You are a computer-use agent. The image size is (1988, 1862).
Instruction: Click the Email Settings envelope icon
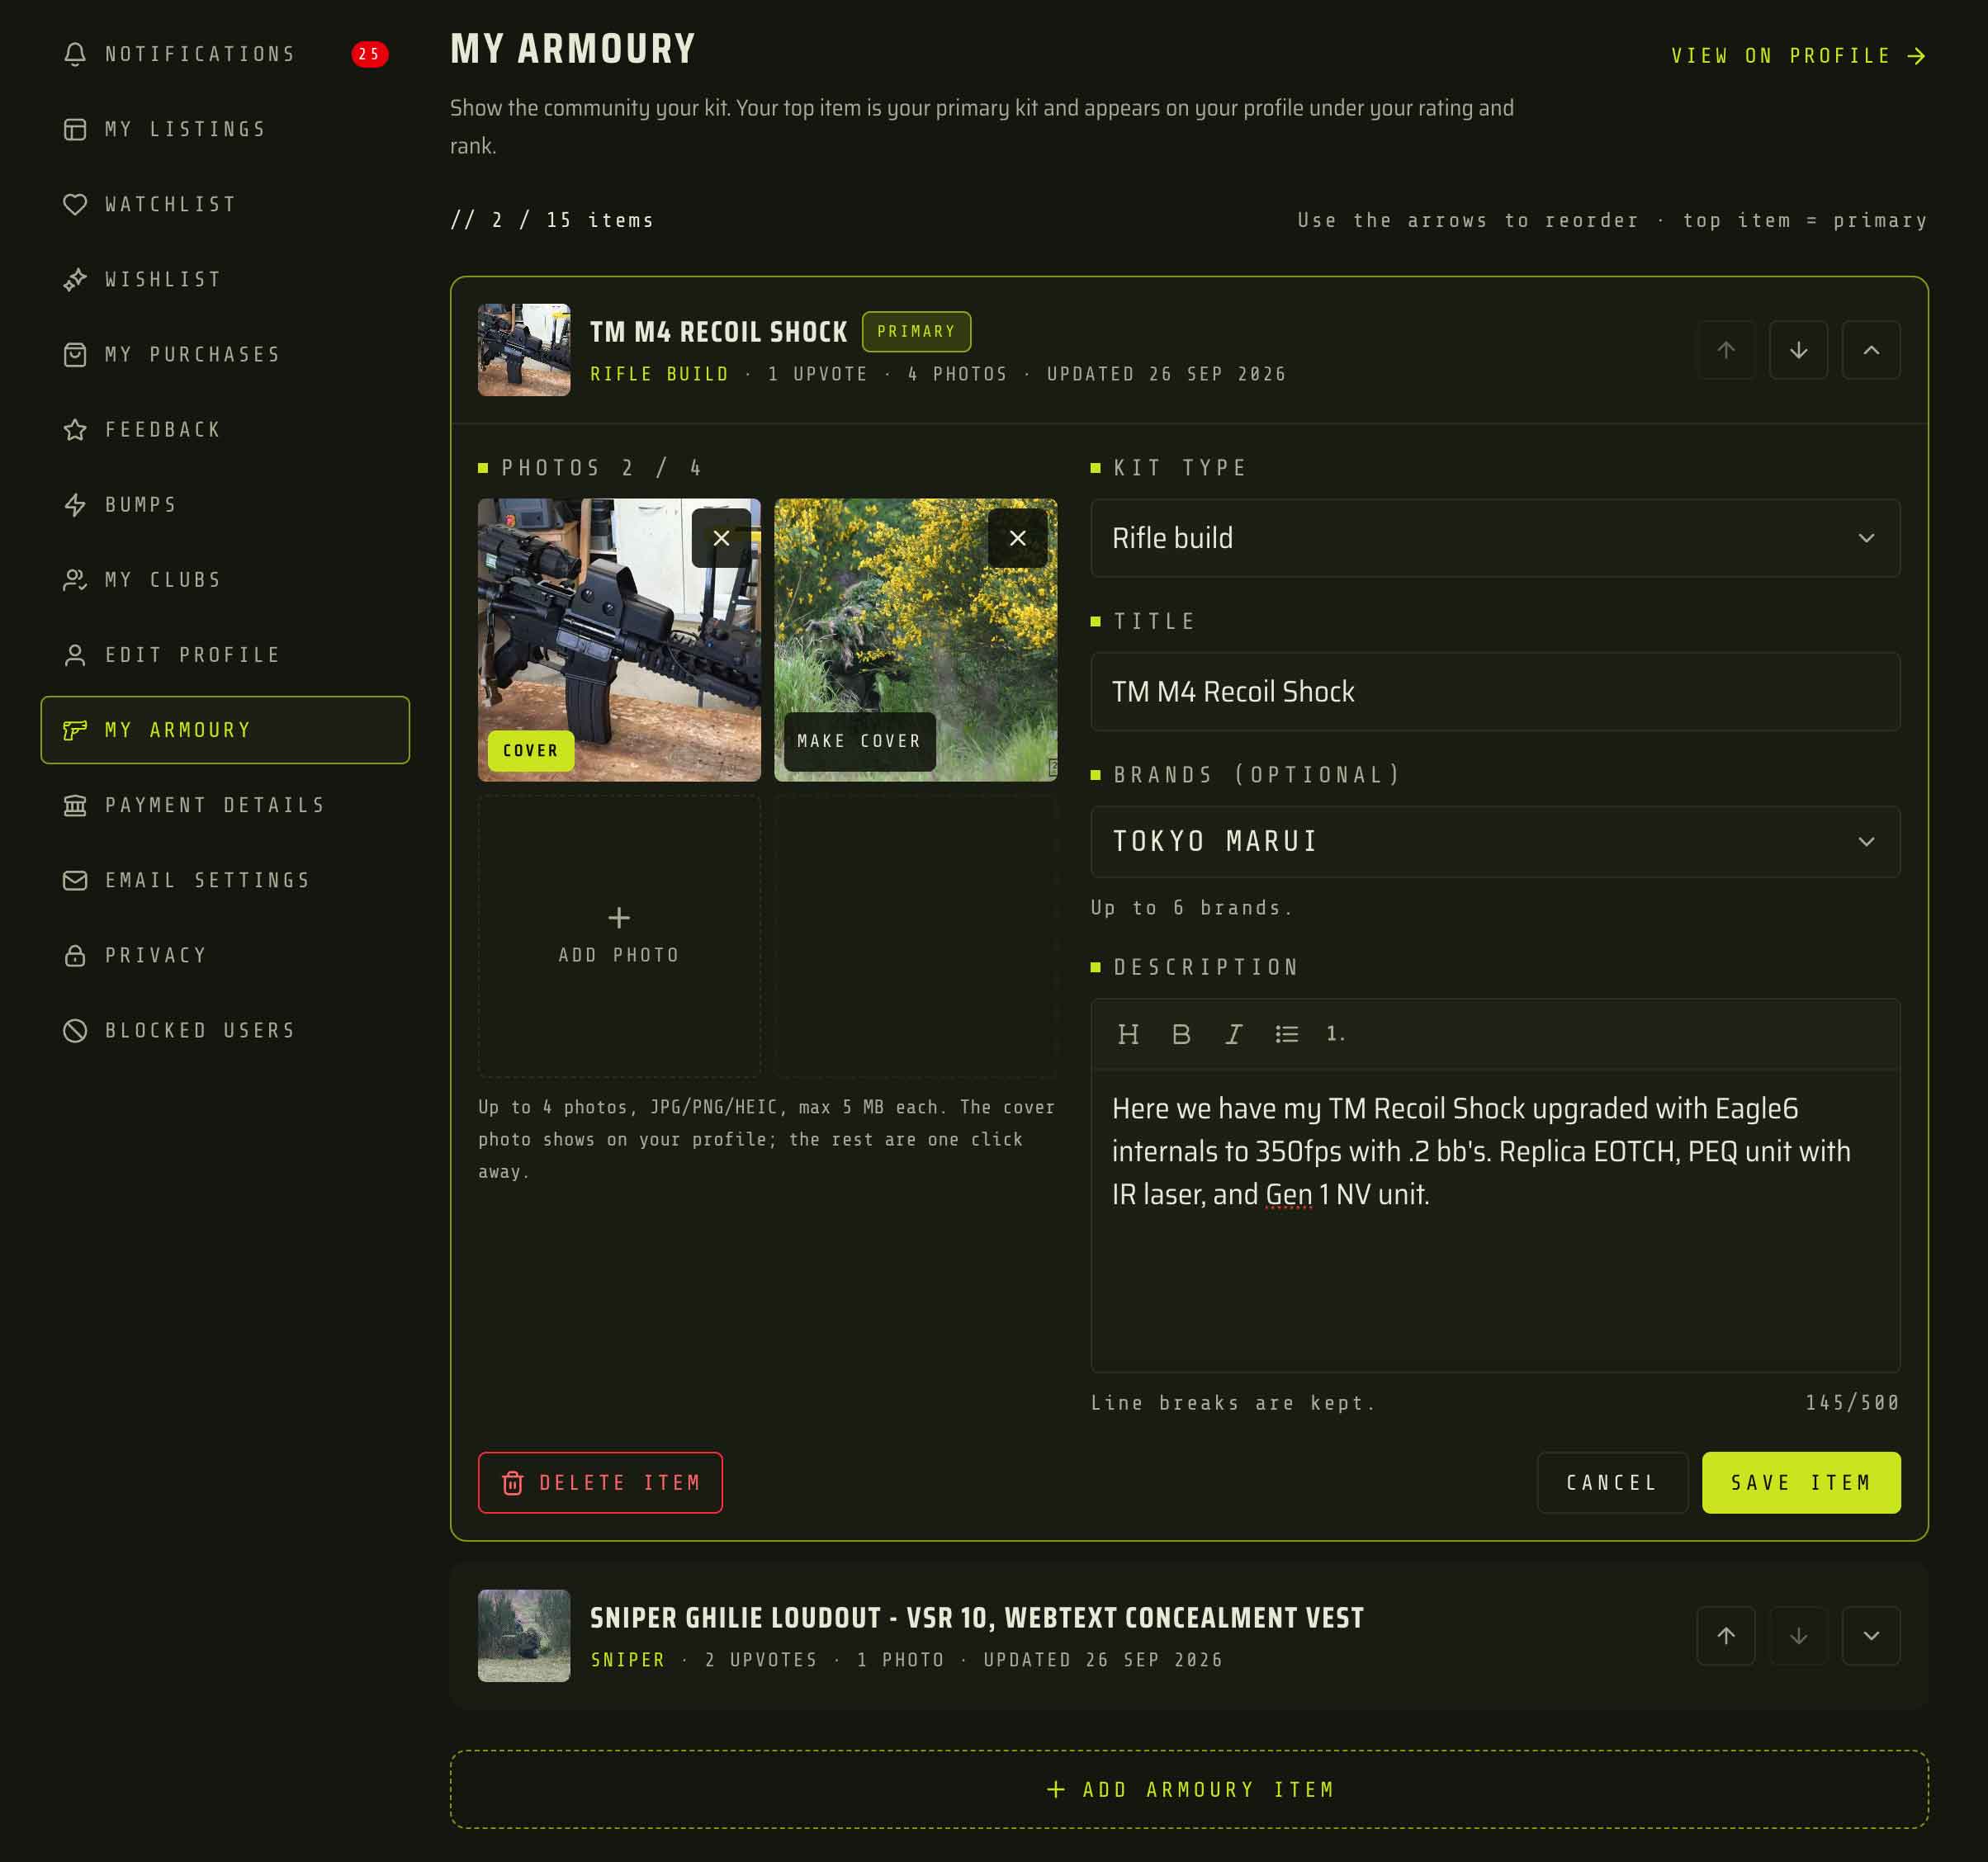coord(75,880)
